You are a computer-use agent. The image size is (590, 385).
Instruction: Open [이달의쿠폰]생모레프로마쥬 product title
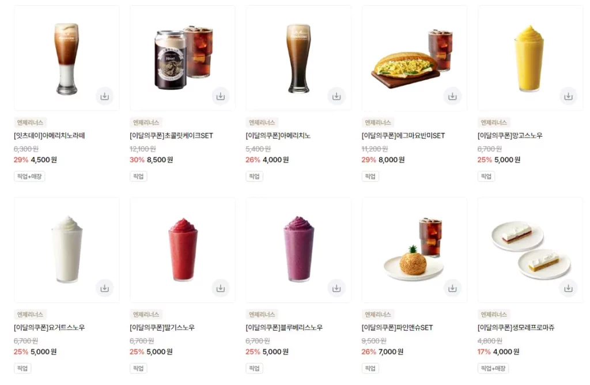point(516,327)
